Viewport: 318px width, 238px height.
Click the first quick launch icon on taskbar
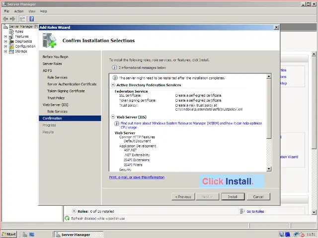[x=25, y=235]
